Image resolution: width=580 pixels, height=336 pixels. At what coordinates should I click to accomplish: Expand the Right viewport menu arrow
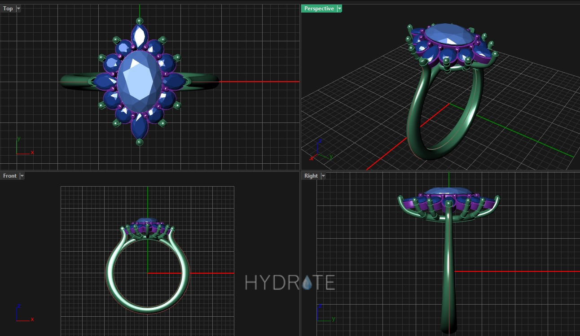tap(323, 176)
